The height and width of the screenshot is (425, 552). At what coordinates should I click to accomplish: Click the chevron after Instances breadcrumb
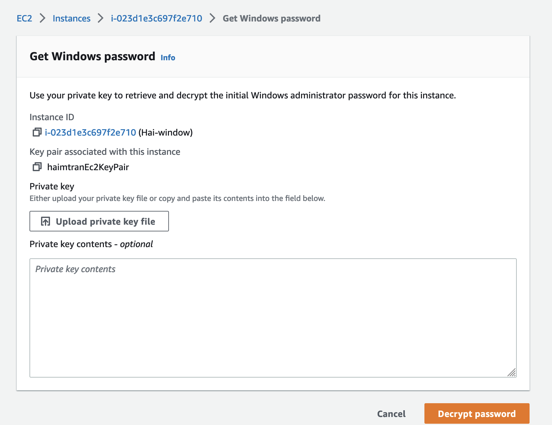tap(101, 18)
